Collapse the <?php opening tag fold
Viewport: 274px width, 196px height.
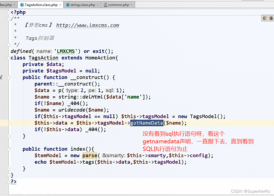[x=8, y=12]
